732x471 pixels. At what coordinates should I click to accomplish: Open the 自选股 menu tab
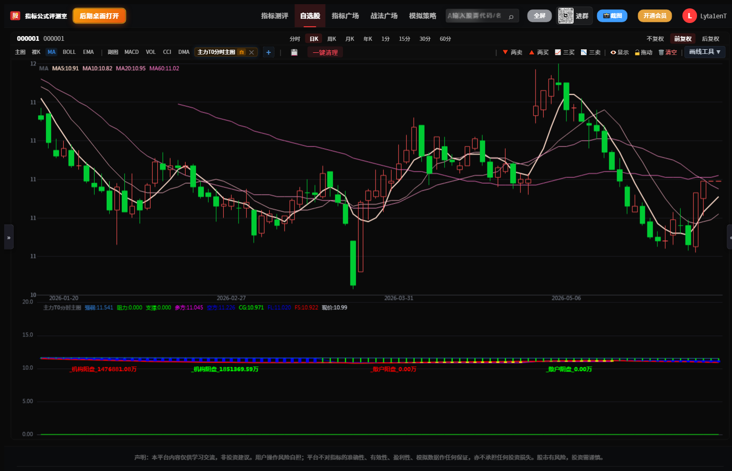310,16
